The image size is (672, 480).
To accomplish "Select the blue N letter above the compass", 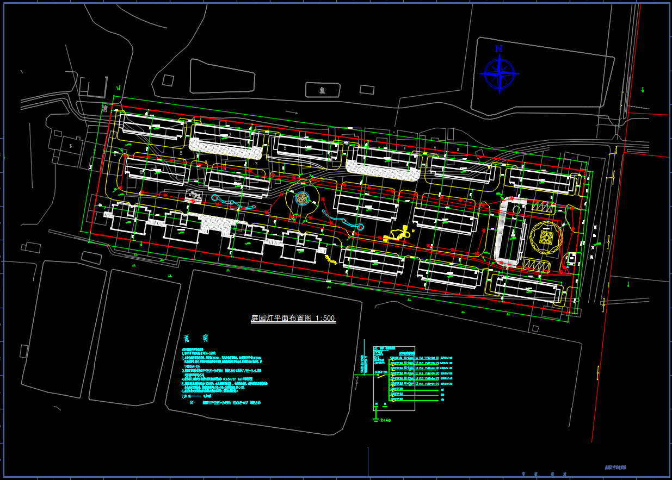I will click(499, 49).
